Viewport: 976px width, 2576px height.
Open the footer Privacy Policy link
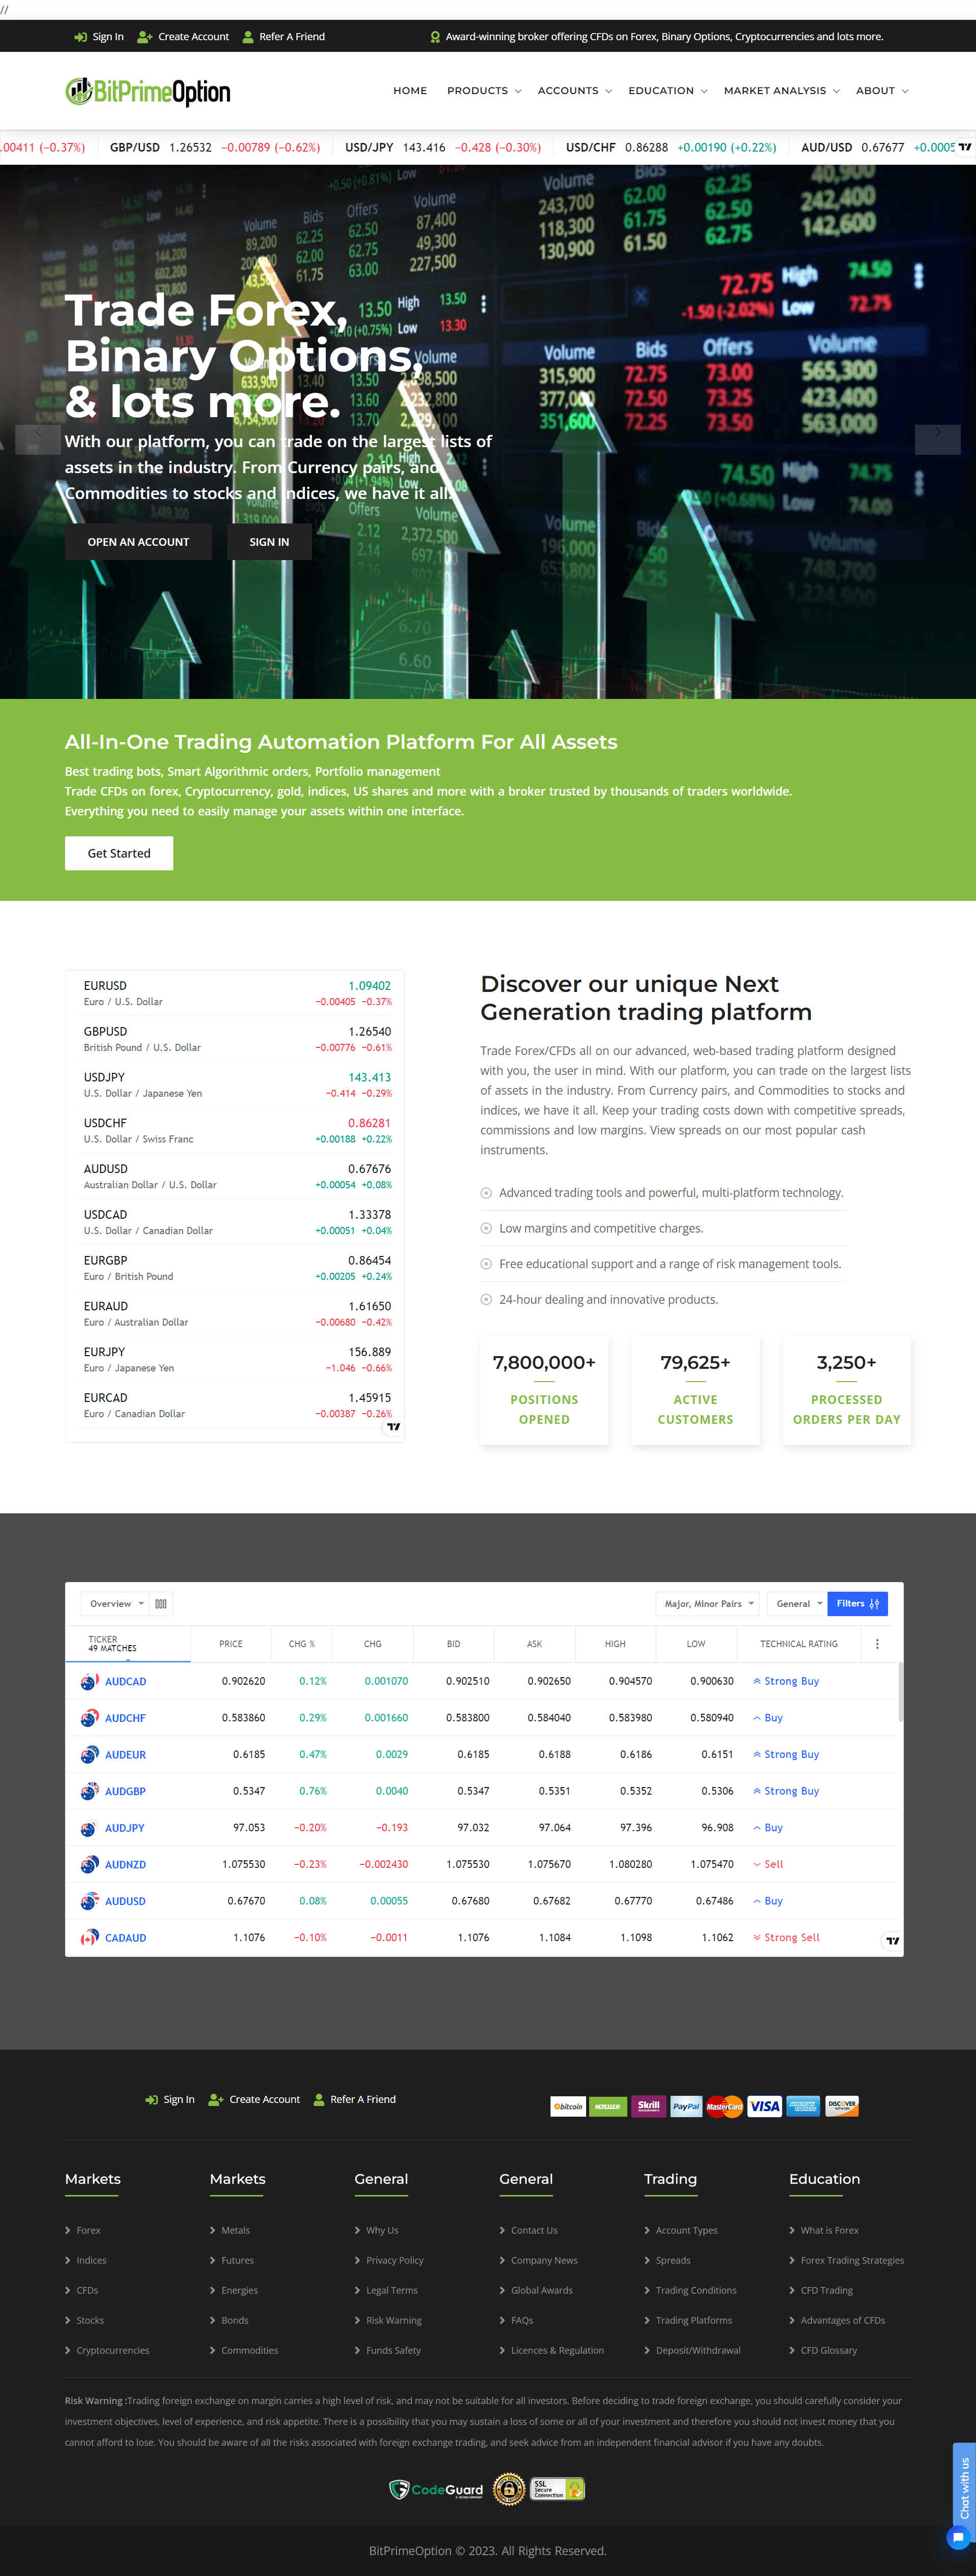tap(394, 2260)
